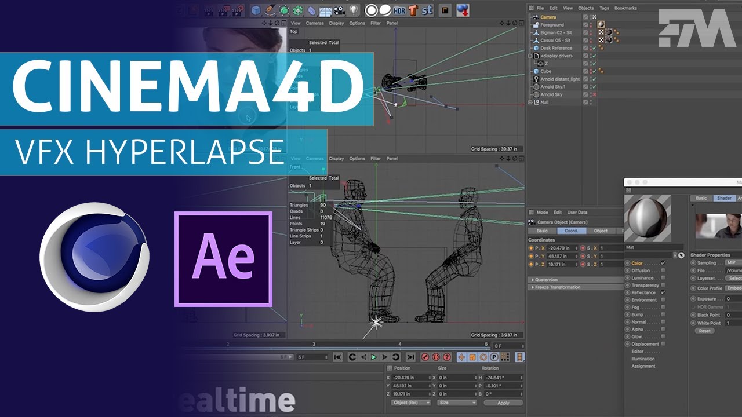Click the orange T toolbar icon
Screen dimensions: 742x417
[413, 10]
